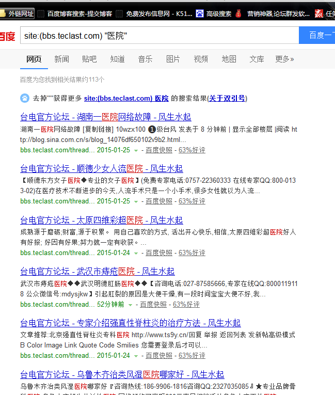Expand dropdown arrow beside 52分钟前
The width and height of the screenshot is (335, 395).
(x=130, y=305)
